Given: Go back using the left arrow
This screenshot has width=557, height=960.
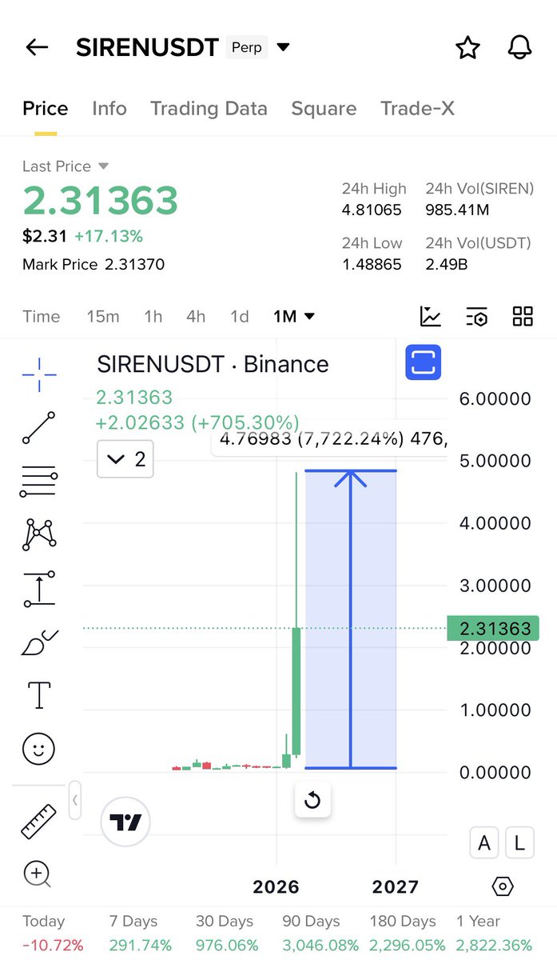Looking at the screenshot, I should pyautogui.click(x=37, y=47).
